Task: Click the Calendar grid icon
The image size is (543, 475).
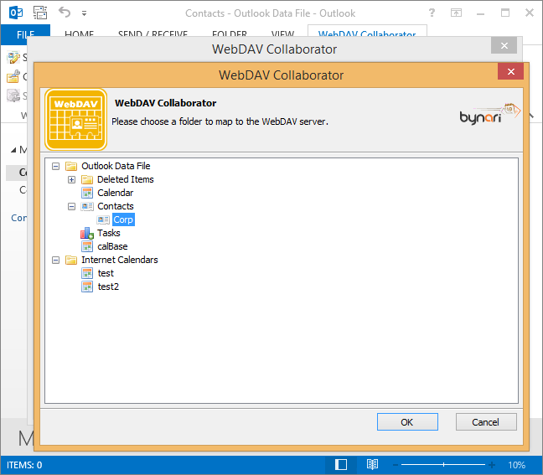Action: click(x=87, y=193)
